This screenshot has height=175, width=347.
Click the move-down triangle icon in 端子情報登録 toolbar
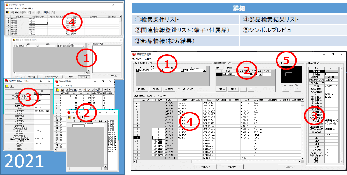pyautogui.click(x=105, y=90)
